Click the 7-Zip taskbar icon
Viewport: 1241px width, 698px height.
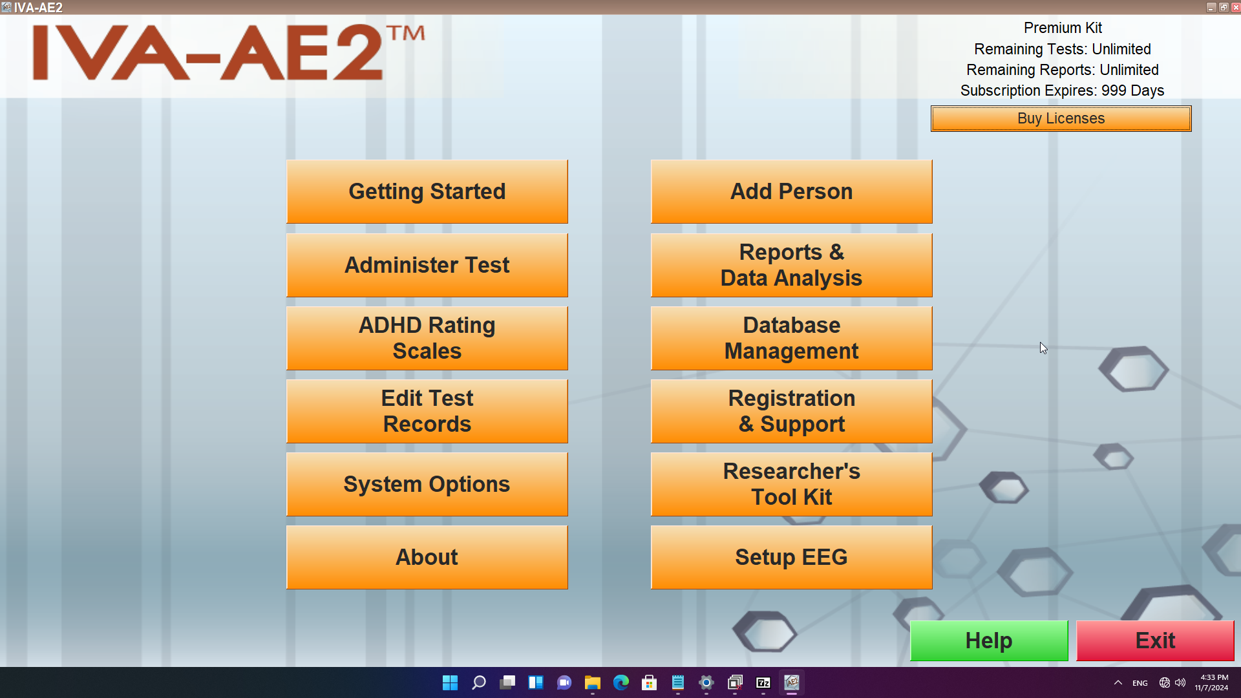(x=763, y=682)
